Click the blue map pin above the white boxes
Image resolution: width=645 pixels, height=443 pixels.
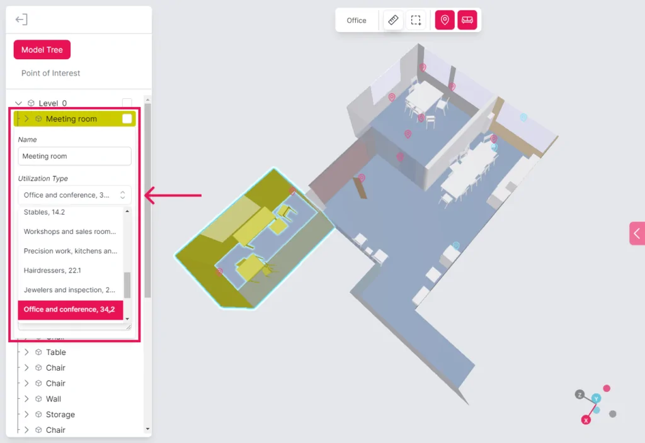click(x=456, y=246)
